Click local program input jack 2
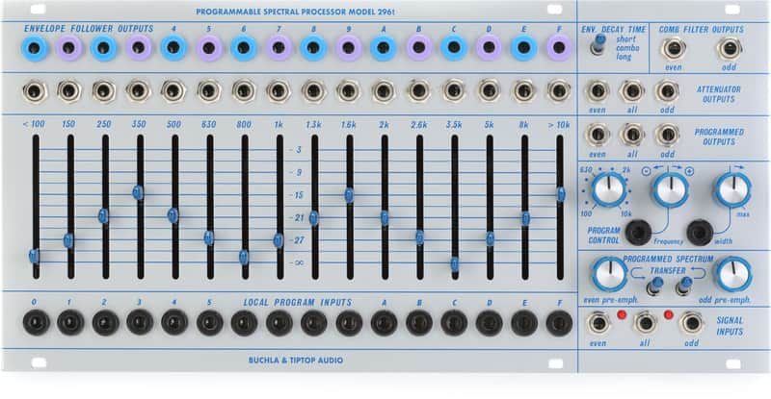The width and height of the screenshot is (771, 399). [105, 323]
